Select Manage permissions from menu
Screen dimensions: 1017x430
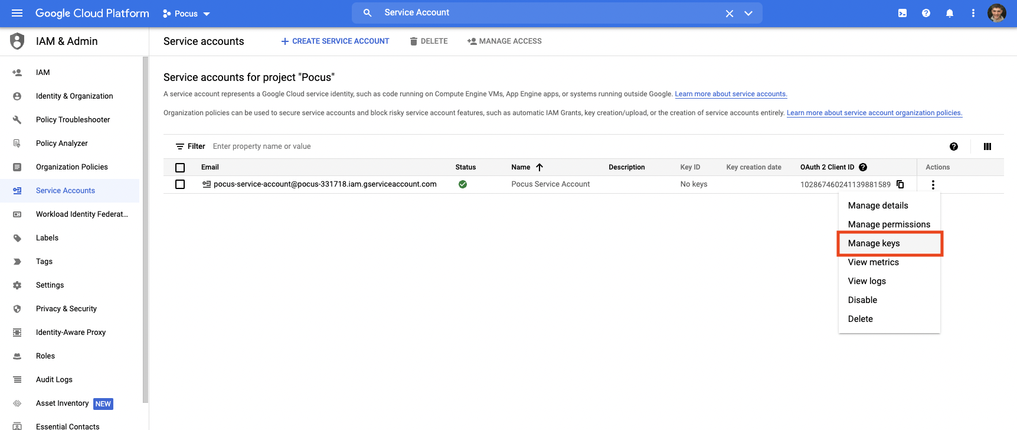[x=889, y=224]
